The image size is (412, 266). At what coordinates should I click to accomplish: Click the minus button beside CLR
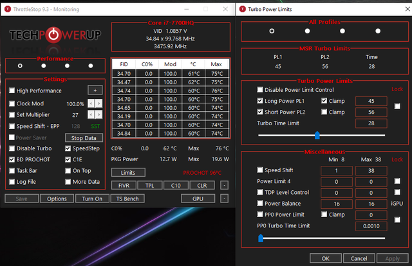pyautogui.click(x=224, y=185)
